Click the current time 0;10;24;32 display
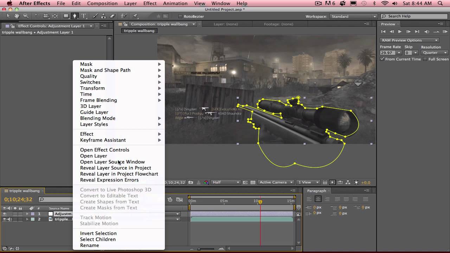This screenshot has height=253, width=450. pyautogui.click(x=18, y=199)
